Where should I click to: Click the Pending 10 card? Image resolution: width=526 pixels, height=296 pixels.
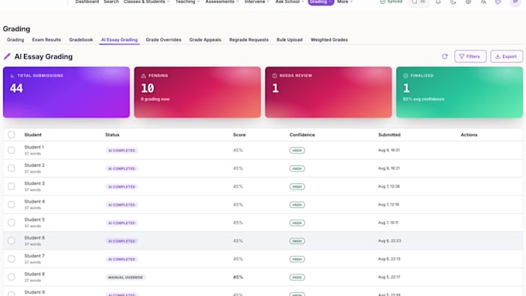(x=197, y=92)
